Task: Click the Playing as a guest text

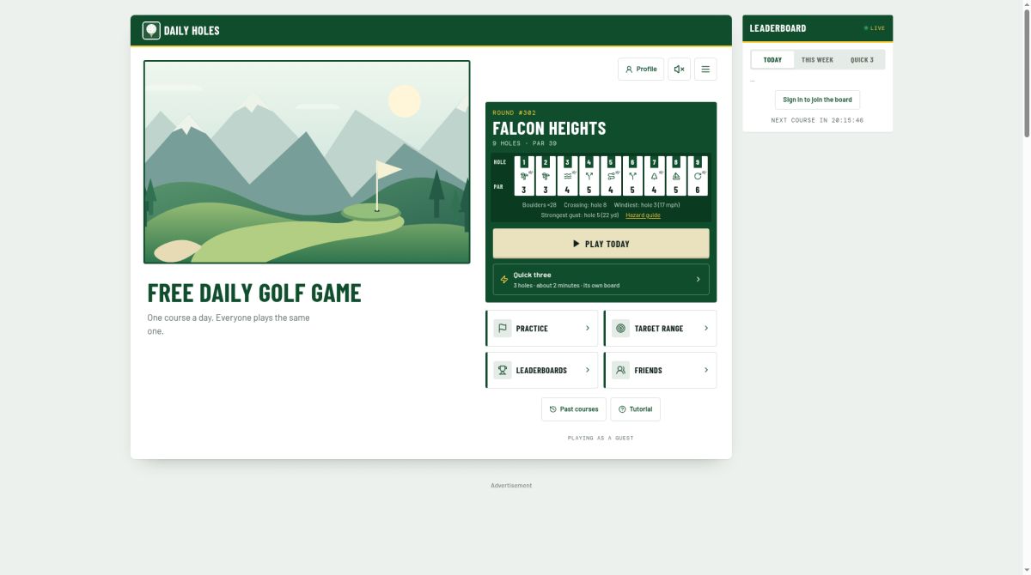Action: tap(601, 438)
